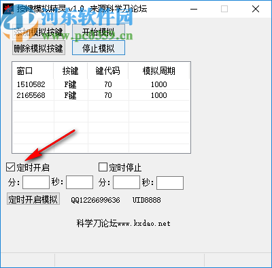Focus the 秒 field under 定时开启
Viewport: 272px width, 268px height.
pos(80,182)
